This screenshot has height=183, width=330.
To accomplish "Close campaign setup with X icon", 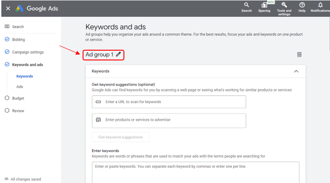I will [x=8, y=8].
